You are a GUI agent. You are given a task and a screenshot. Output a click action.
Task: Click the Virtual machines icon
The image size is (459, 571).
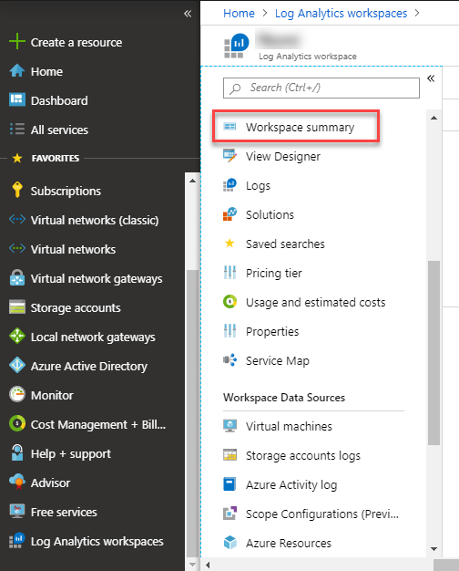pyautogui.click(x=229, y=426)
